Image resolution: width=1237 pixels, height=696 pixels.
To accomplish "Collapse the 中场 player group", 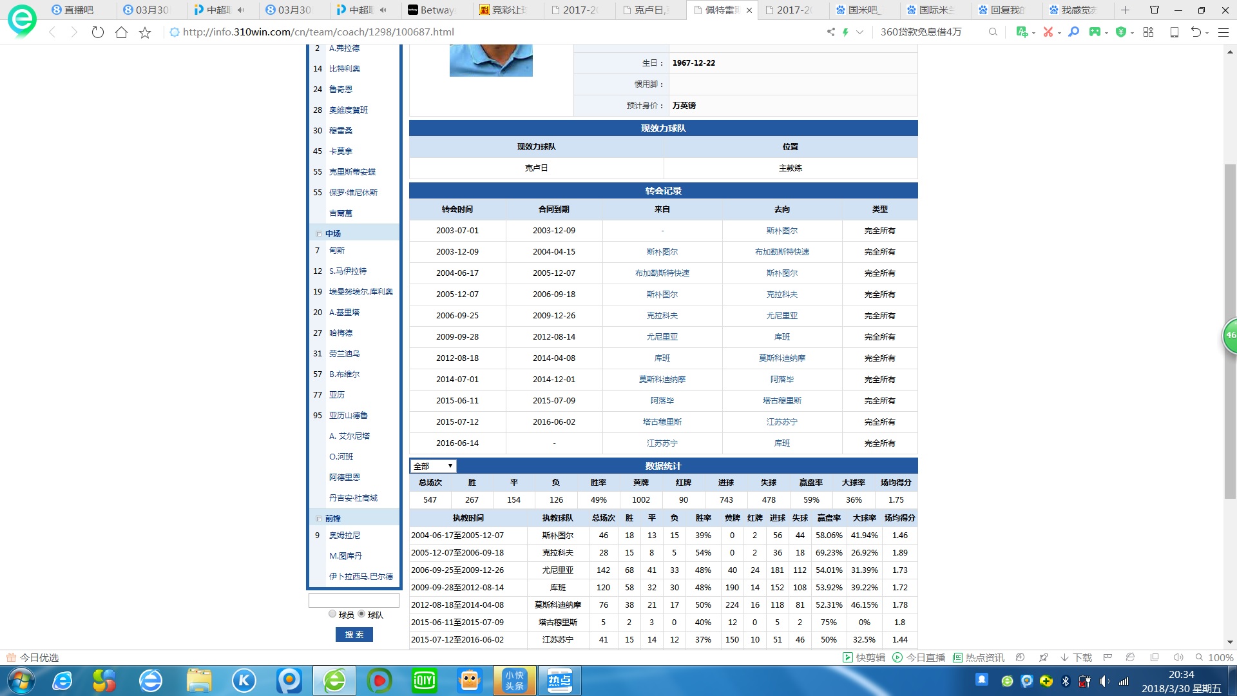I will [318, 234].
